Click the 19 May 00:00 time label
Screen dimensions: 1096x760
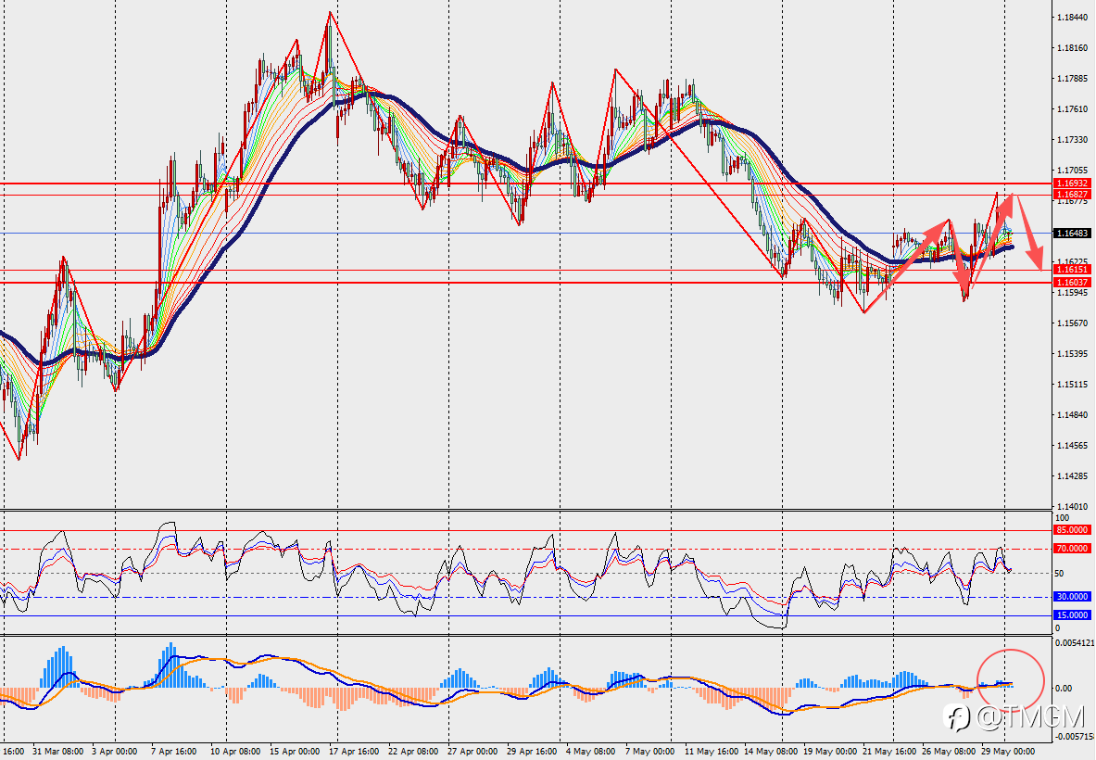[830, 752]
